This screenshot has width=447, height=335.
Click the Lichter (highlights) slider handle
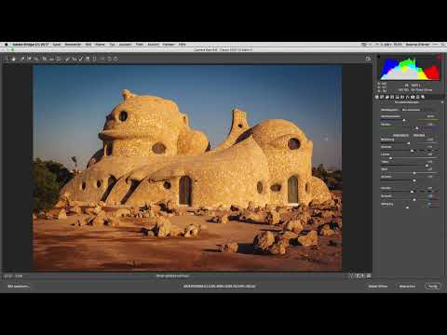(x=391, y=158)
